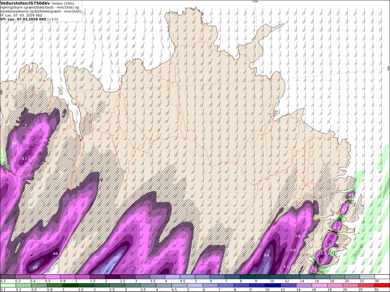Select the 2.6 precipitation value label
This screenshot has height=292, width=390.
click(x=55, y=254)
